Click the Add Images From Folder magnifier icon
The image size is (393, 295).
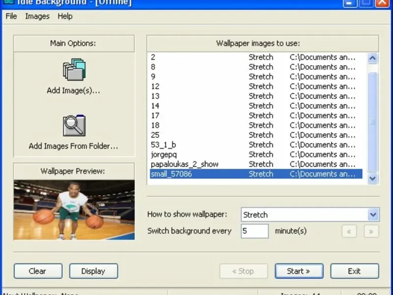tap(74, 125)
